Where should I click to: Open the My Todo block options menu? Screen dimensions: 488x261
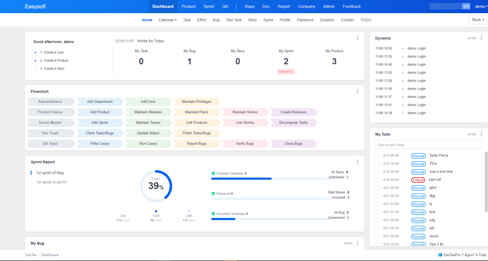[x=481, y=134]
